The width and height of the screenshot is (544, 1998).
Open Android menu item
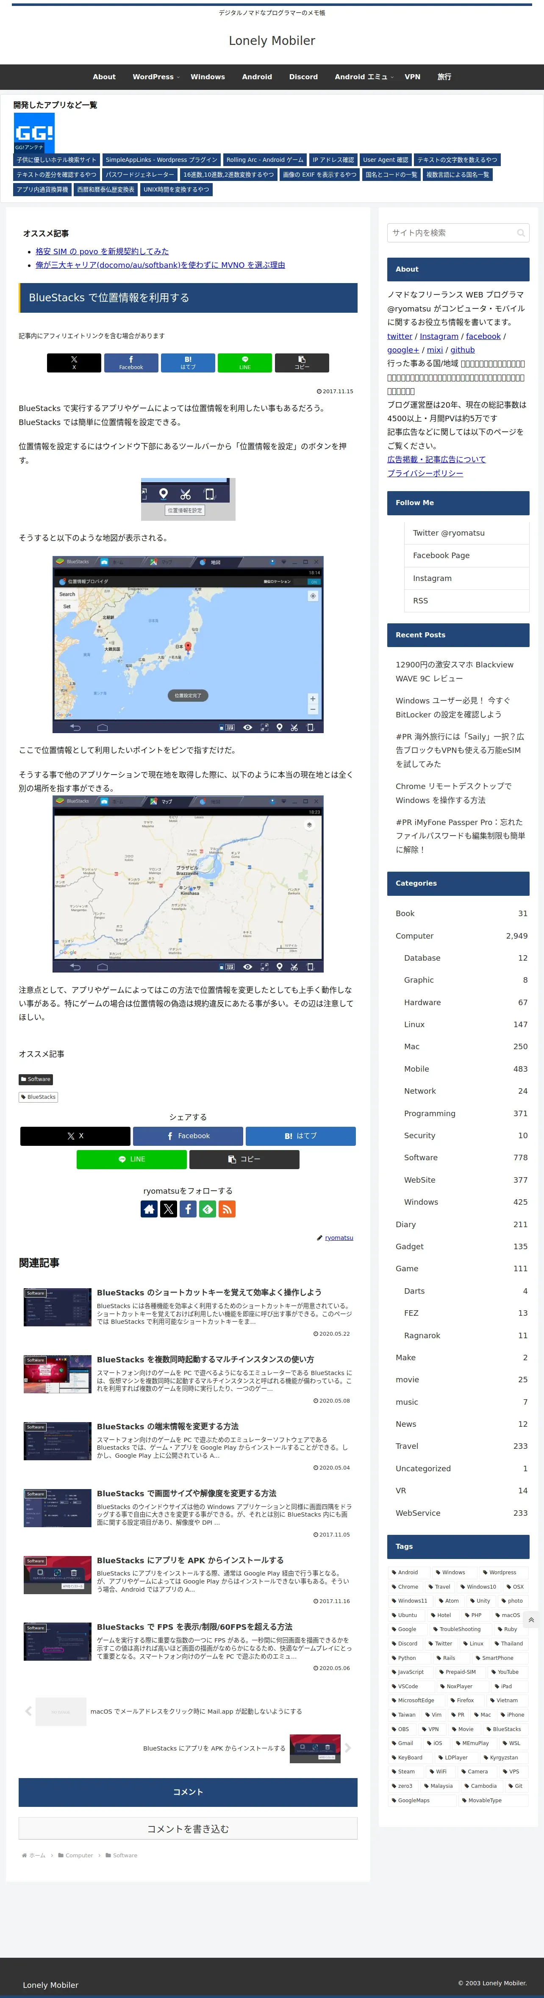coord(256,77)
